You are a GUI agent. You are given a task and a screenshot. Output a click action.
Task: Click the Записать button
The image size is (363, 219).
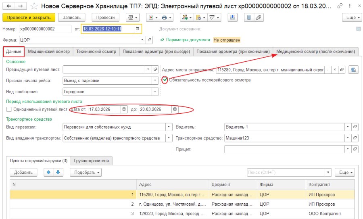coord(71,17)
